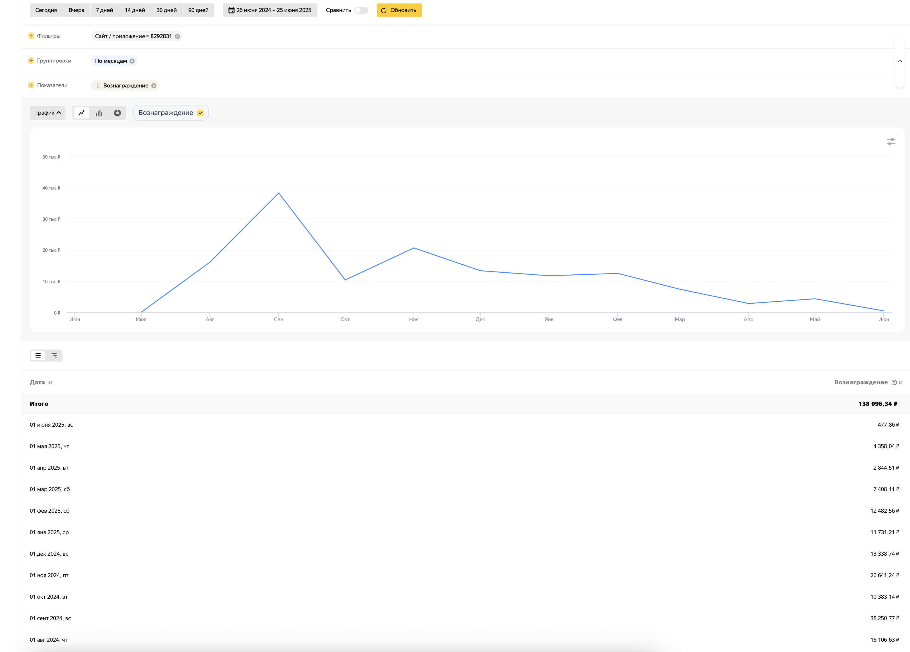Viewport: 910px width, 652px height.
Task: Add a new filter with plus icon
Action: point(31,36)
